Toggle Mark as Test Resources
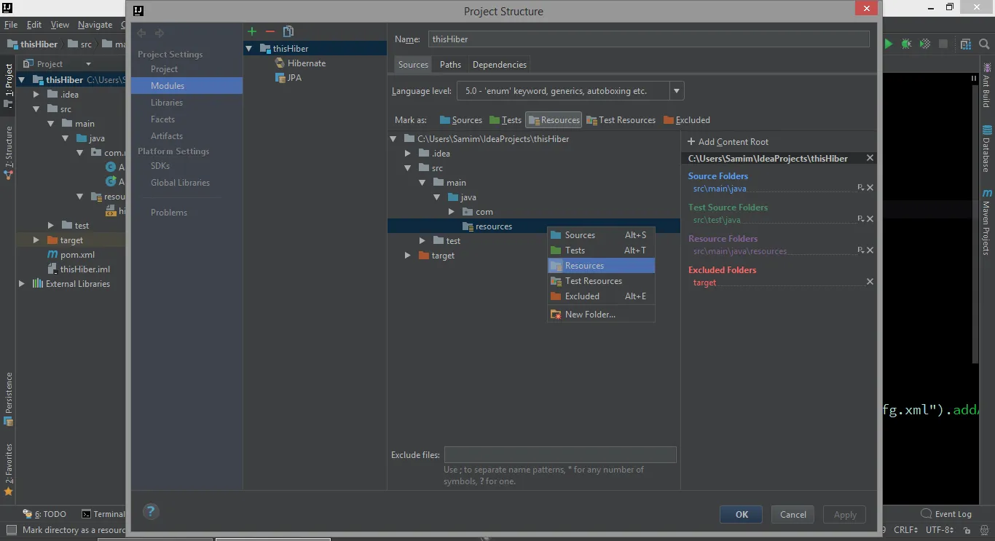Screen dimensions: 995x541 point(621,120)
